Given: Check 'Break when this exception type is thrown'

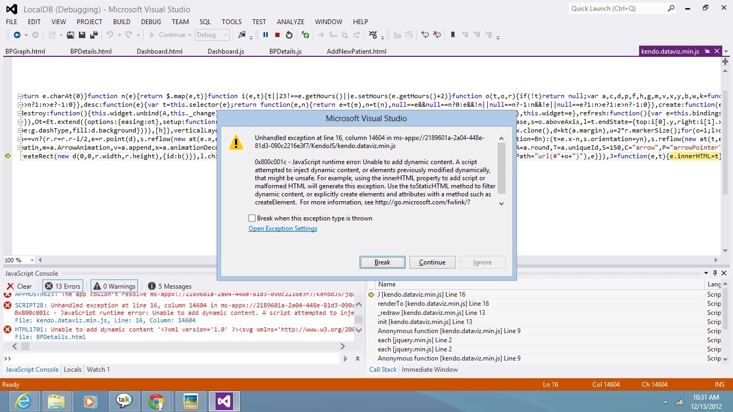Looking at the screenshot, I should click(x=252, y=218).
